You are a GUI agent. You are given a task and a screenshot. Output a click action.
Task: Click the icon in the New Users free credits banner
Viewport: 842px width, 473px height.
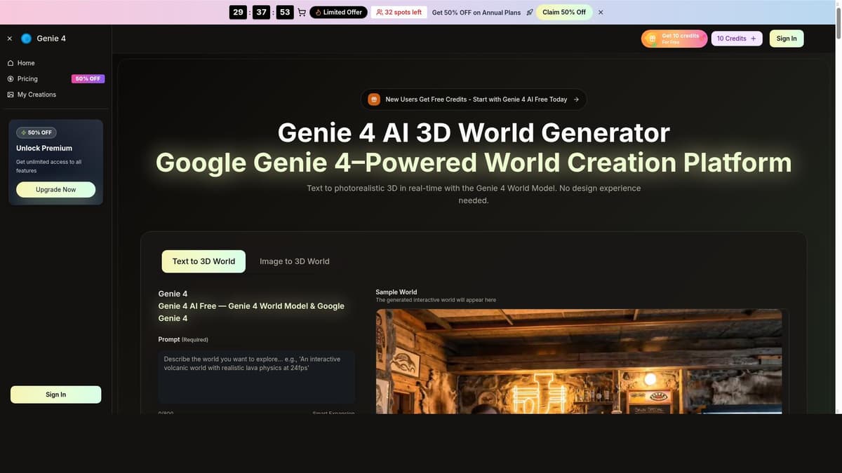[x=373, y=99]
